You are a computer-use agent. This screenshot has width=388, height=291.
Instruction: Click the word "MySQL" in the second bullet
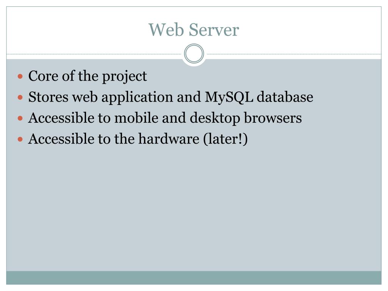pos(229,97)
